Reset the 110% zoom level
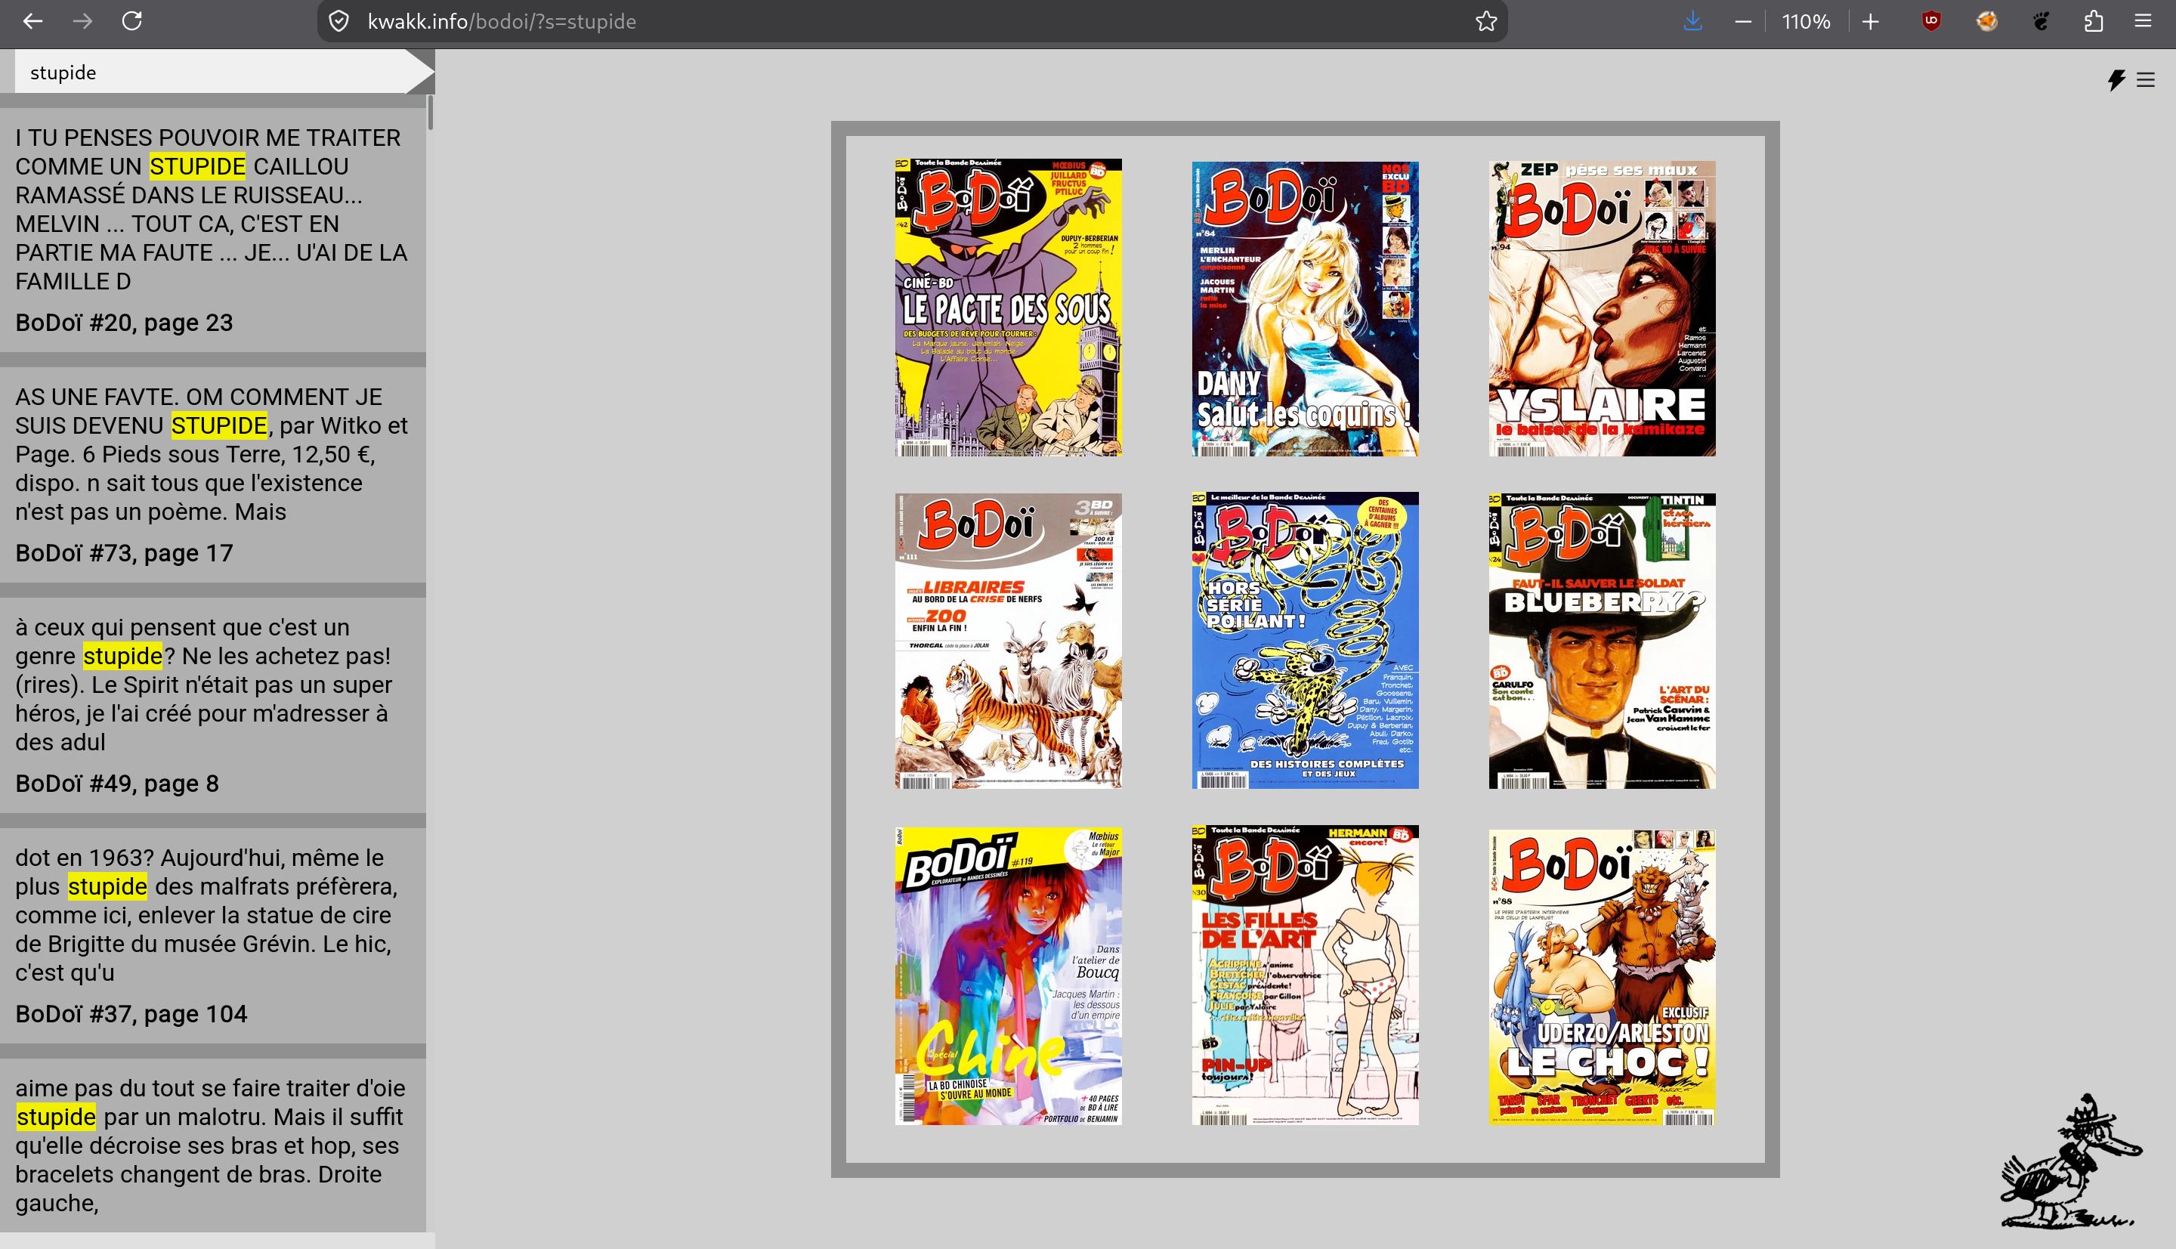Viewport: 2176px width, 1249px height. 1807,21
